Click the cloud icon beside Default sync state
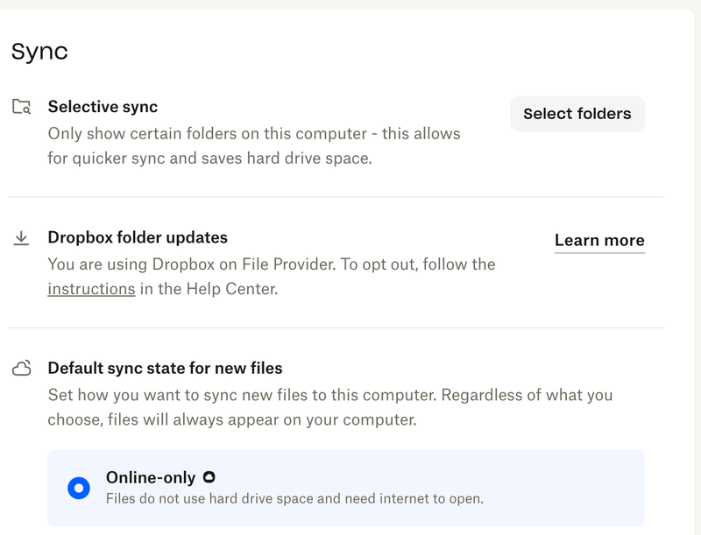 pos(22,369)
